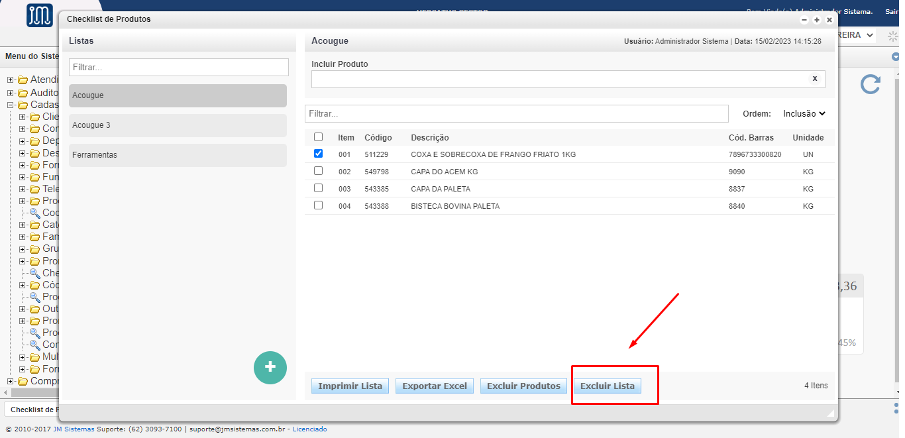905x438 pixels.
Task: Click the Atendimento folder icon in menu
Action: [x=23, y=80]
